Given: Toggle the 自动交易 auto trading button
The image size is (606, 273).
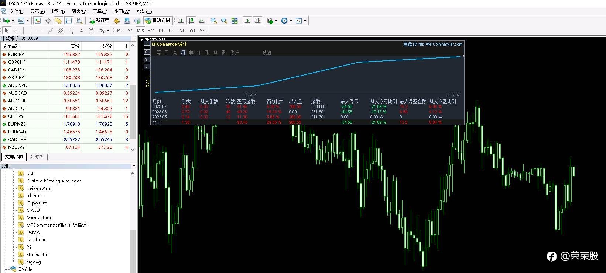Looking at the screenshot, I should 158,21.
